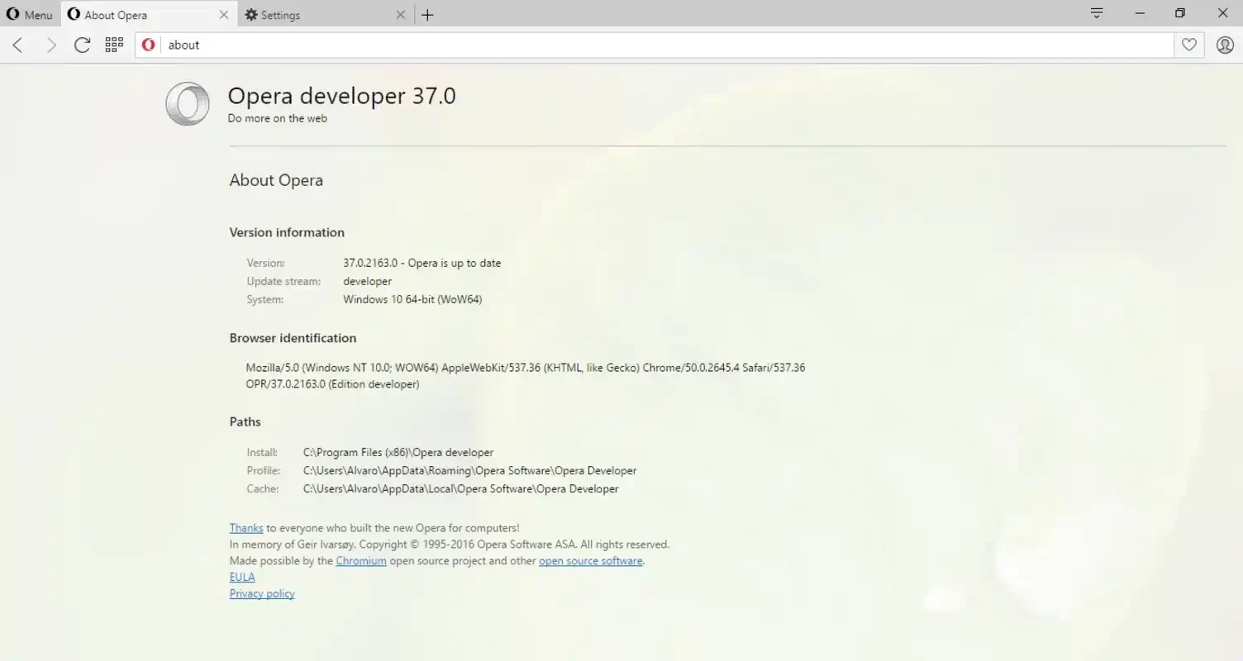The width and height of the screenshot is (1243, 661).
Task: Click the Browser identification heading
Action: (x=293, y=338)
